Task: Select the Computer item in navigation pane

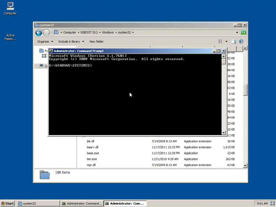Action: (43, 66)
